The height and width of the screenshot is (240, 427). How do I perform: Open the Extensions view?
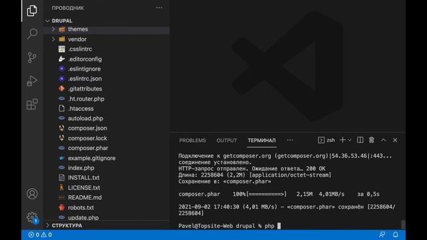[x=32, y=104]
